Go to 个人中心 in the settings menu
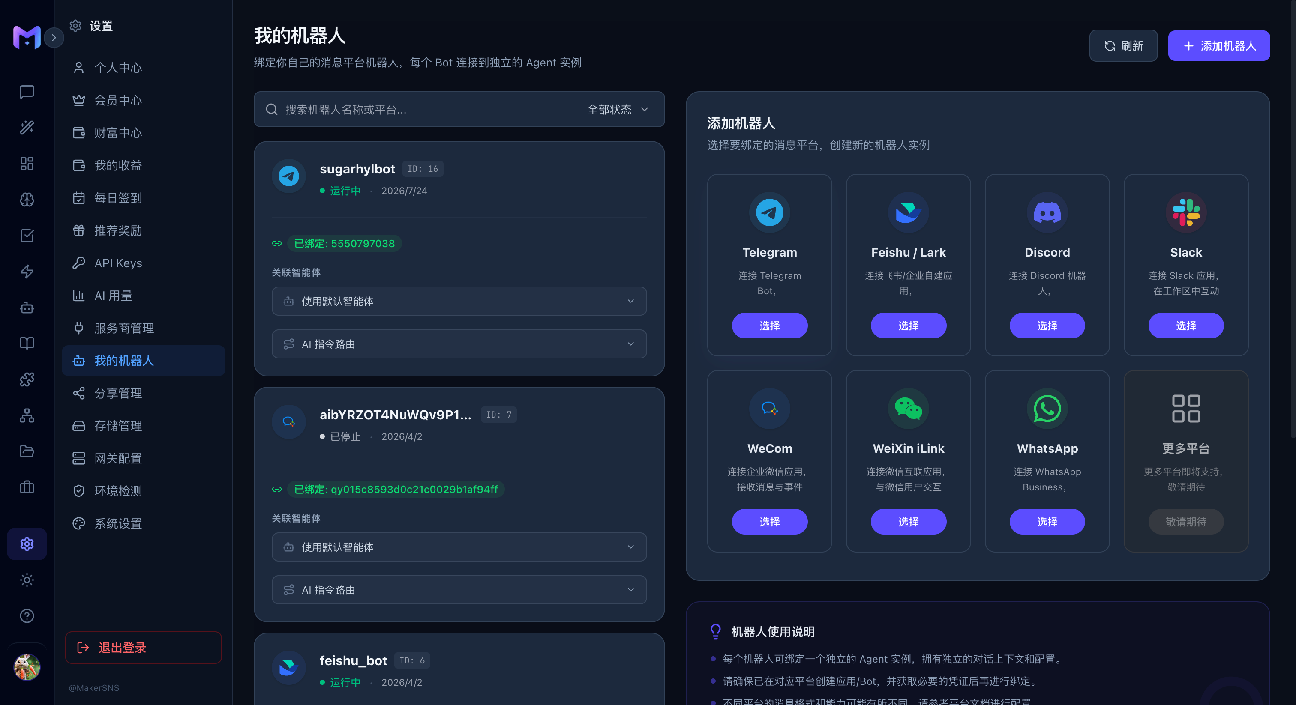1296x705 pixels. (x=144, y=68)
